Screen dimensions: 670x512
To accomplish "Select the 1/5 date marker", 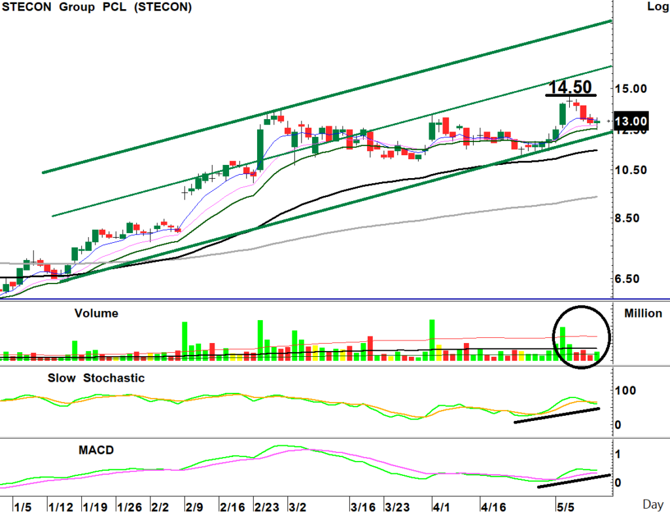I will coord(22,507).
